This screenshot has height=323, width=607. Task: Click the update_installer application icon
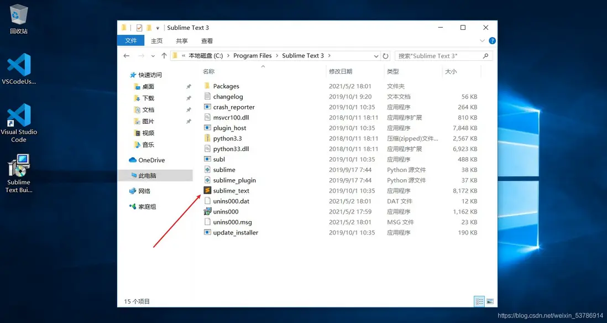tap(207, 232)
